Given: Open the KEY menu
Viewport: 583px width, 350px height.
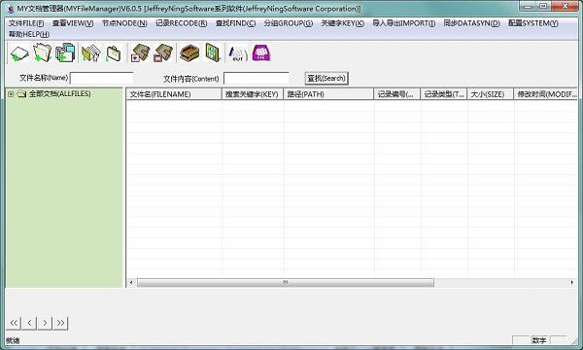Looking at the screenshot, I should [x=342, y=23].
